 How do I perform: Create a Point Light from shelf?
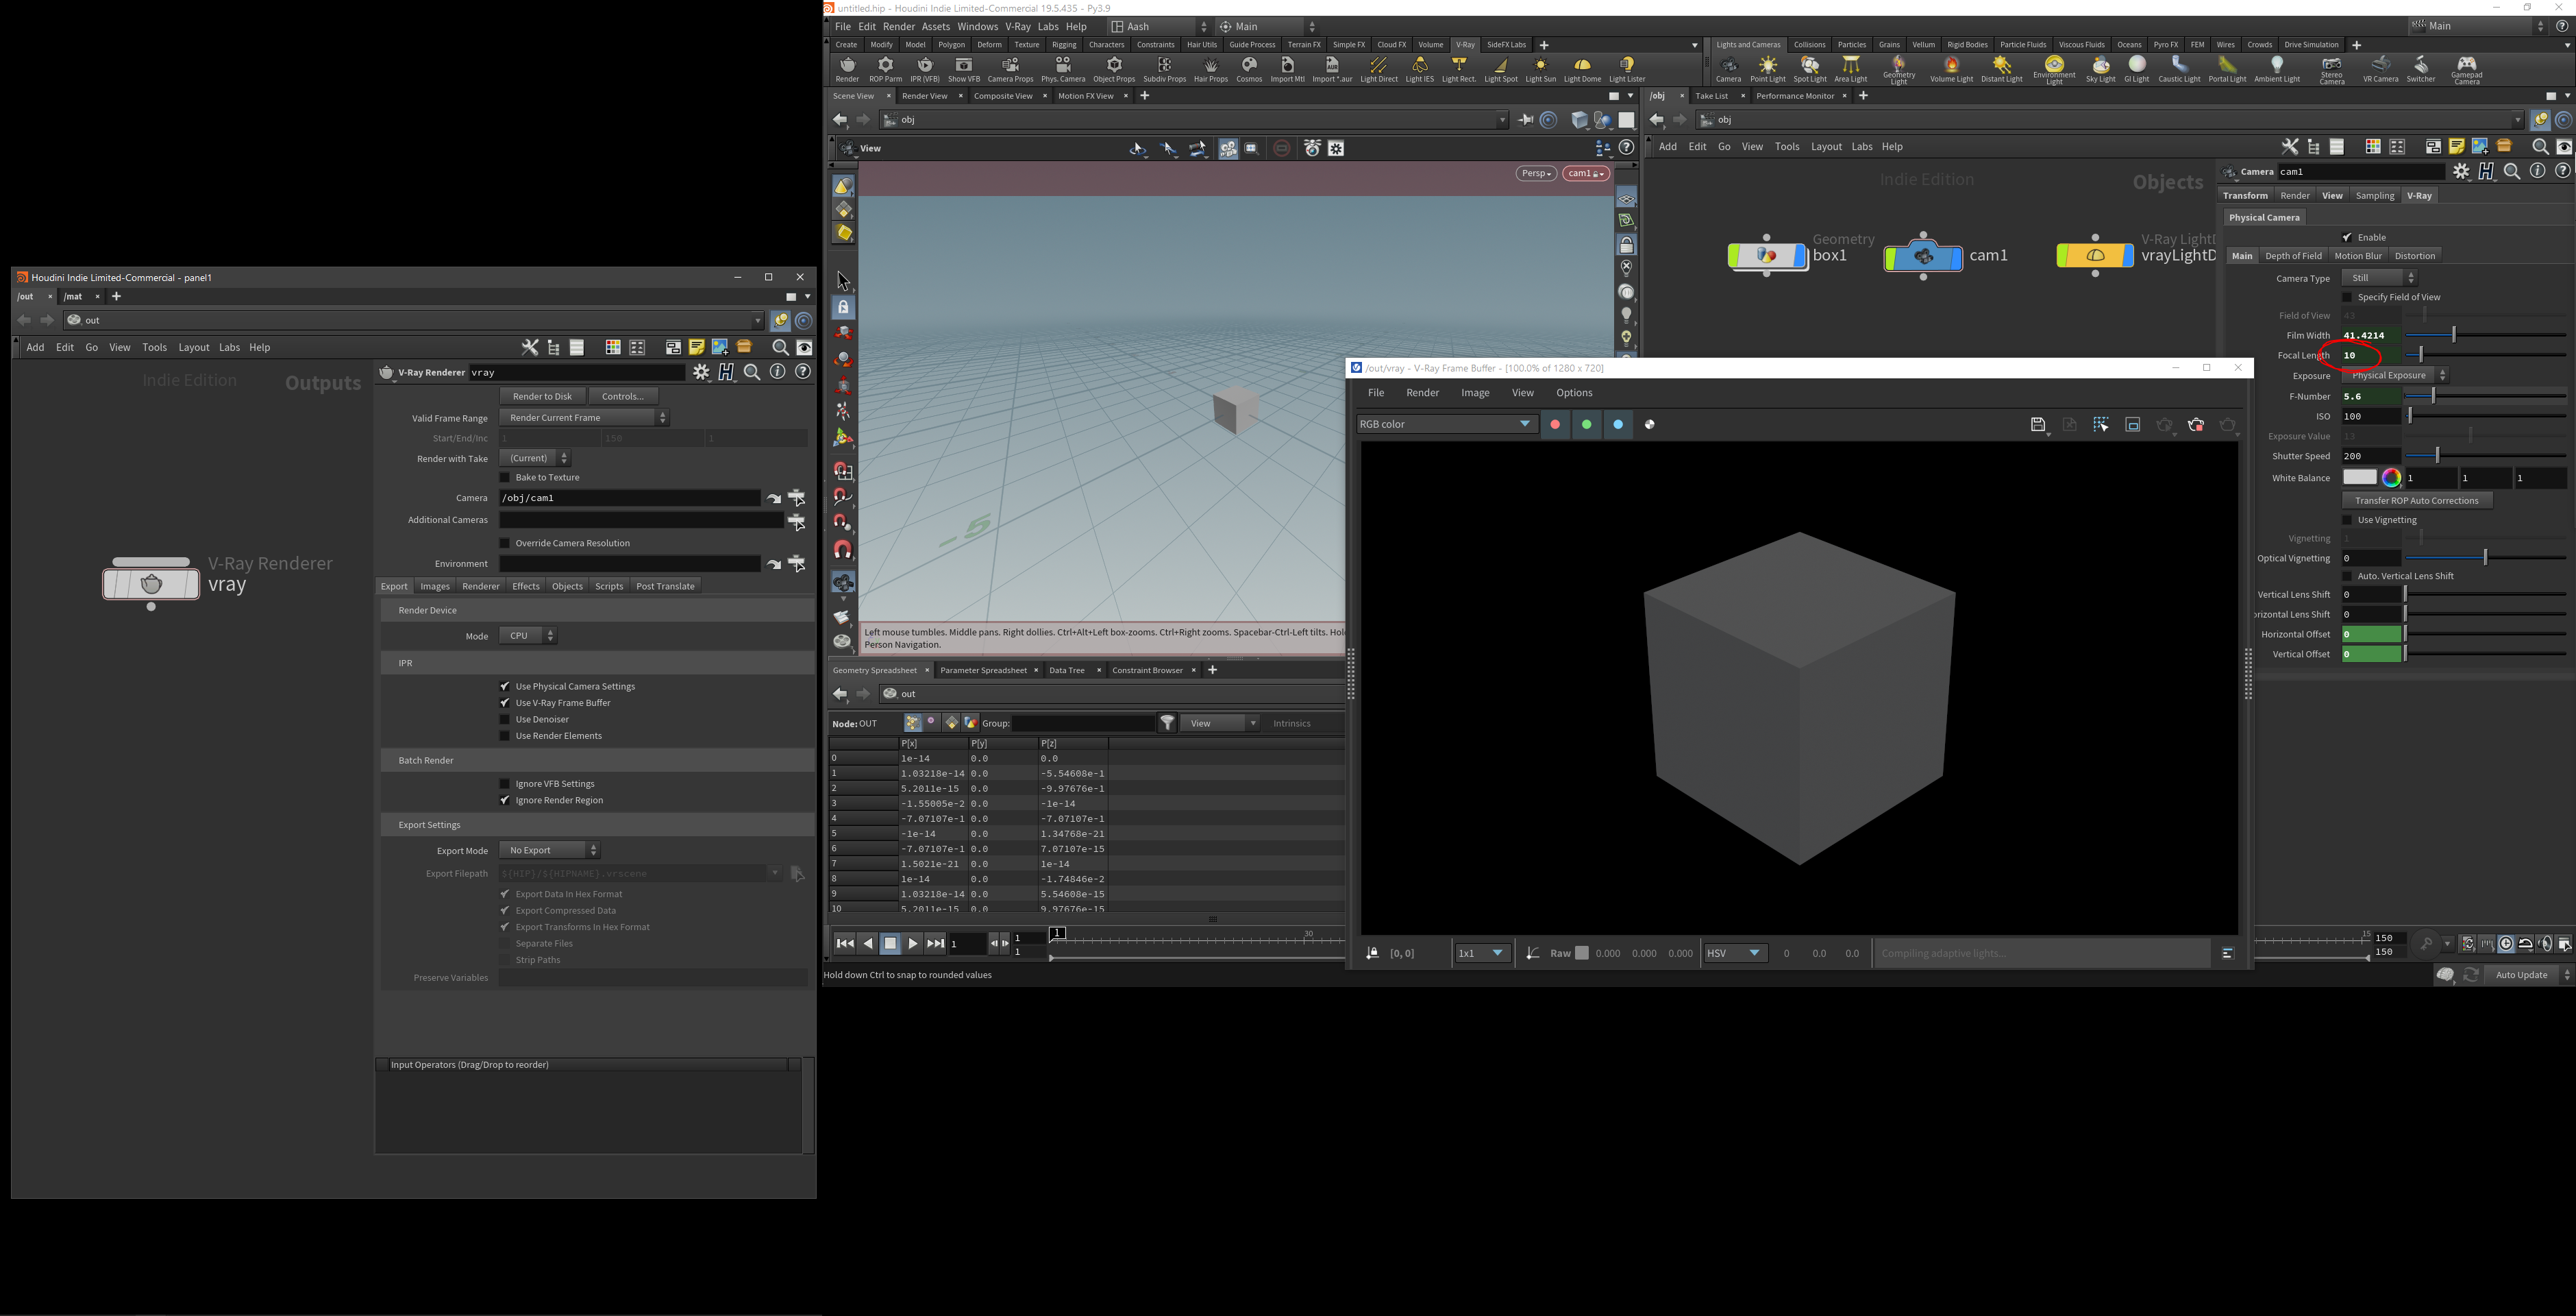1768,69
